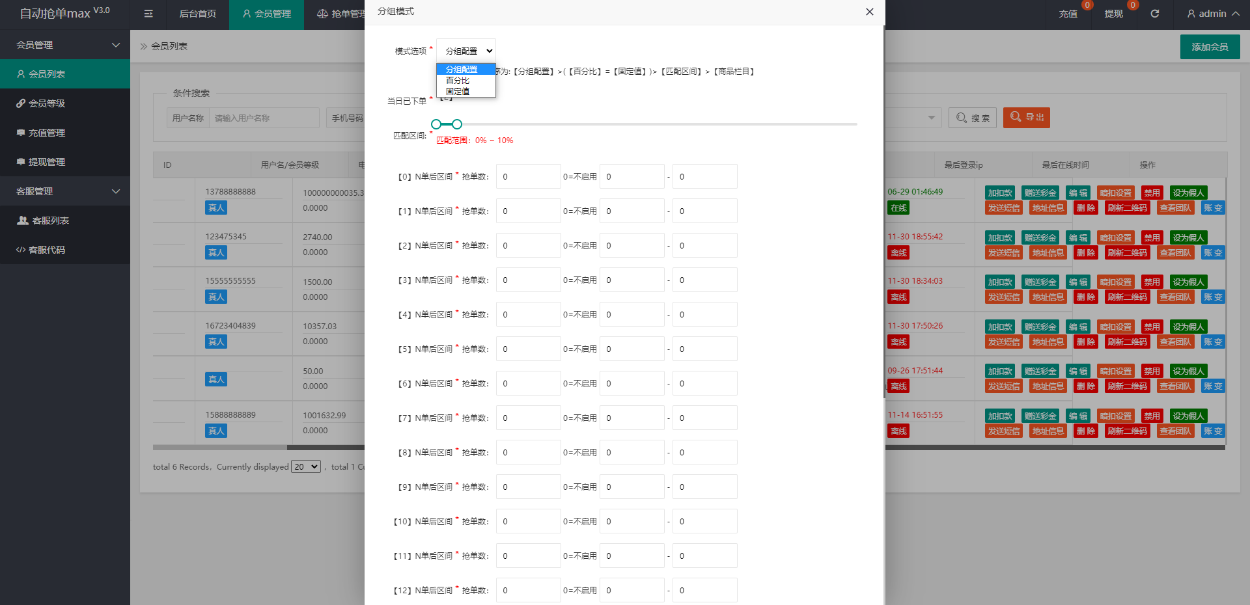Screen dimensions: 1250x605
Task: Click the 真人 tag under 13788888888
Action: [216, 208]
